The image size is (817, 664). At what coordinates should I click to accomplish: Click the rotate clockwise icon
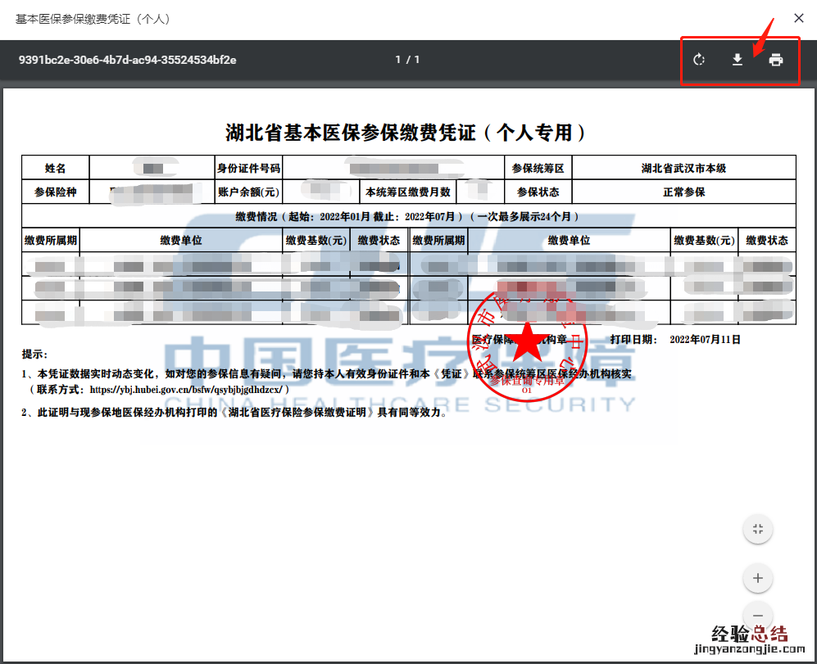tap(699, 60)
